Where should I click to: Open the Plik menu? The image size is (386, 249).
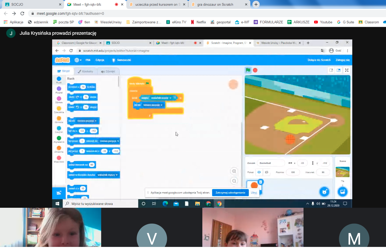(88, 60)
